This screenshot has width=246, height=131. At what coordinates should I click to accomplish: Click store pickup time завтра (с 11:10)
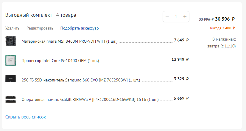coord(222,46)
